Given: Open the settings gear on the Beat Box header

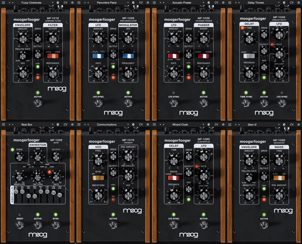Looking at the screenshot, I should click(72, 124).
